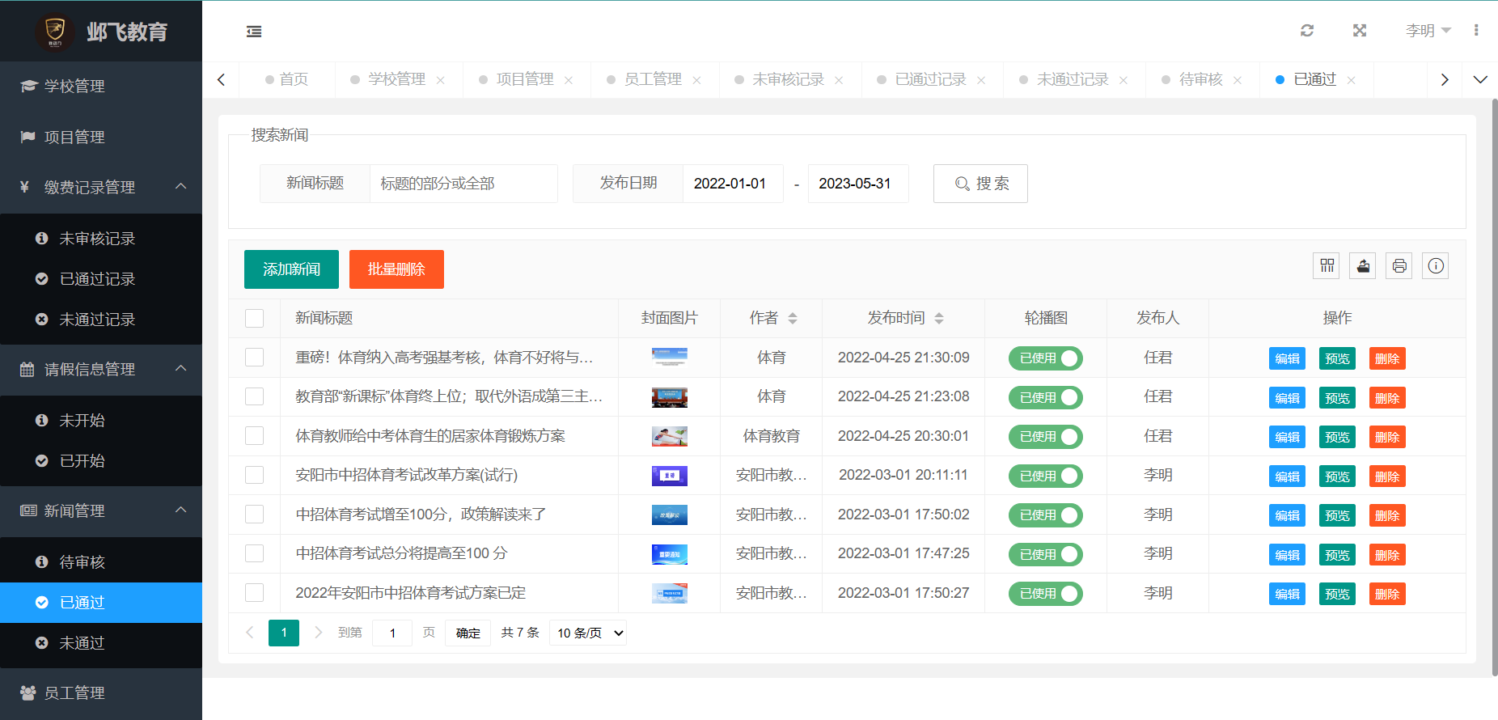Viewport: 1498px width, 720px height.
Task: Click the table info icon
Action: [x=1436, y=266]
